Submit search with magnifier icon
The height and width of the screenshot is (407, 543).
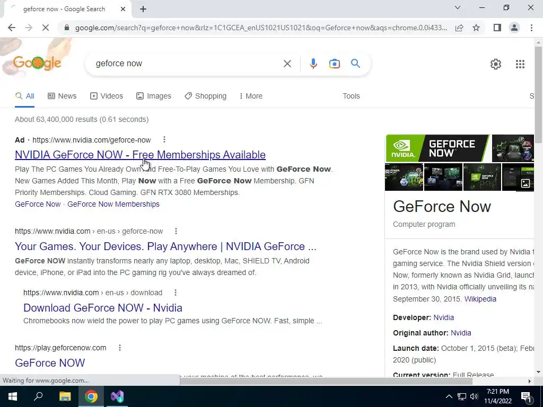(x=355, y=64)
